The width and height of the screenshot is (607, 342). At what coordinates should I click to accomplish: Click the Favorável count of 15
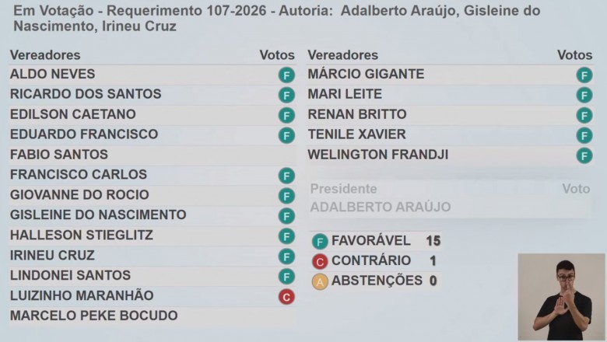click(x=433, y=241)
